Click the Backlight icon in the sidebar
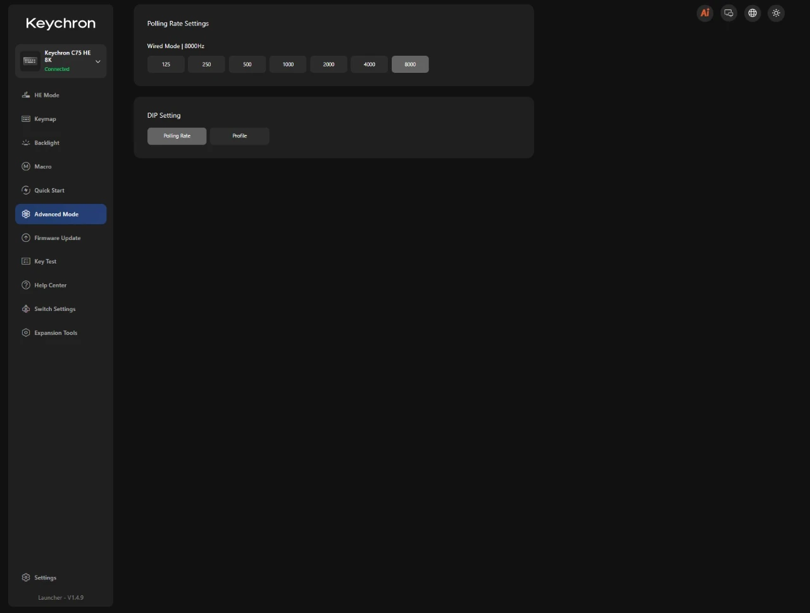 coord(26,142)
